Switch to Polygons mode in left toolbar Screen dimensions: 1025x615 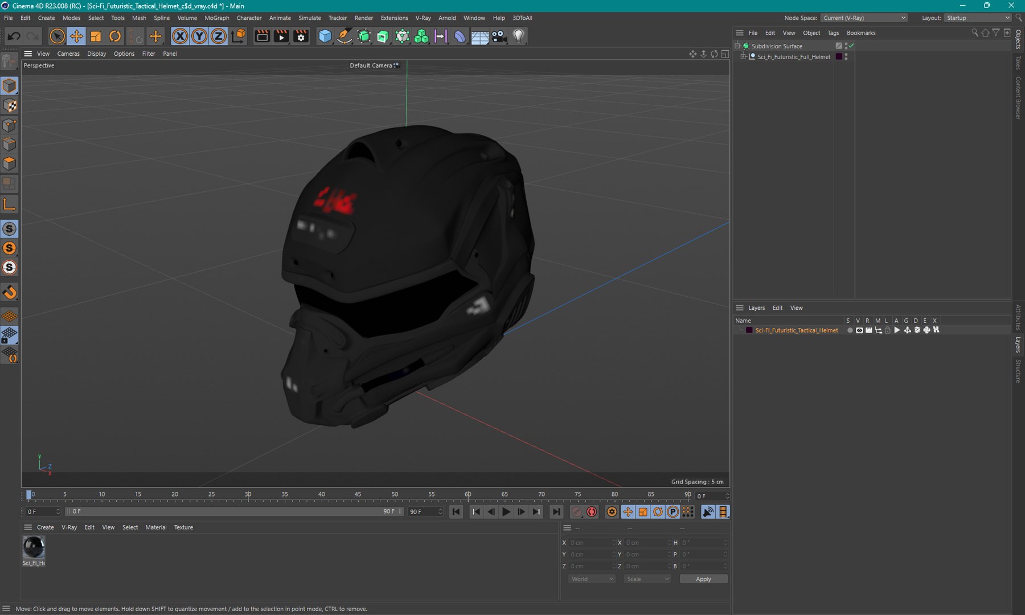point(10,164)
